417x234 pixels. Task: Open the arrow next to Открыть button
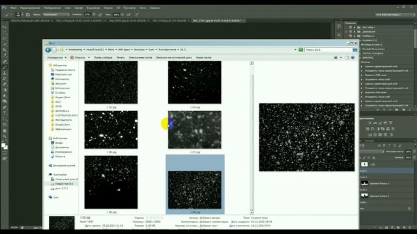(89, 58)
